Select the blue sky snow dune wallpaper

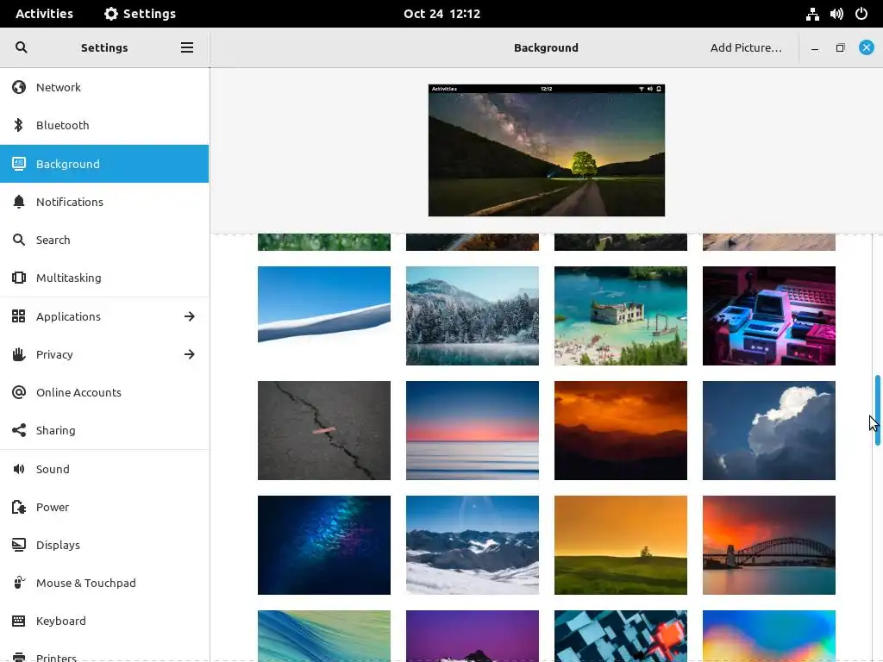point(324,315)
